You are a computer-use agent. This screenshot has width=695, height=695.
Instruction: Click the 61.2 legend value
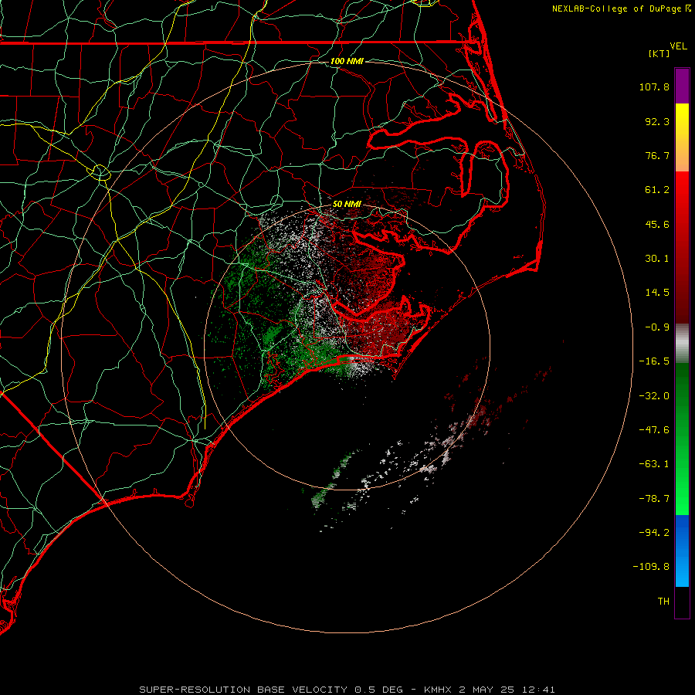click(x=657, y=190)
